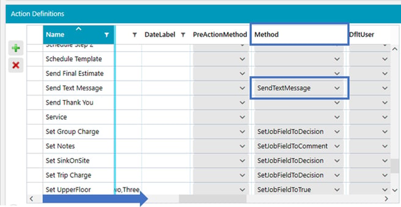Open PreActionMethod dropdown for Set Notes
This screenshot has height=207, width=401.
point(242,146)
